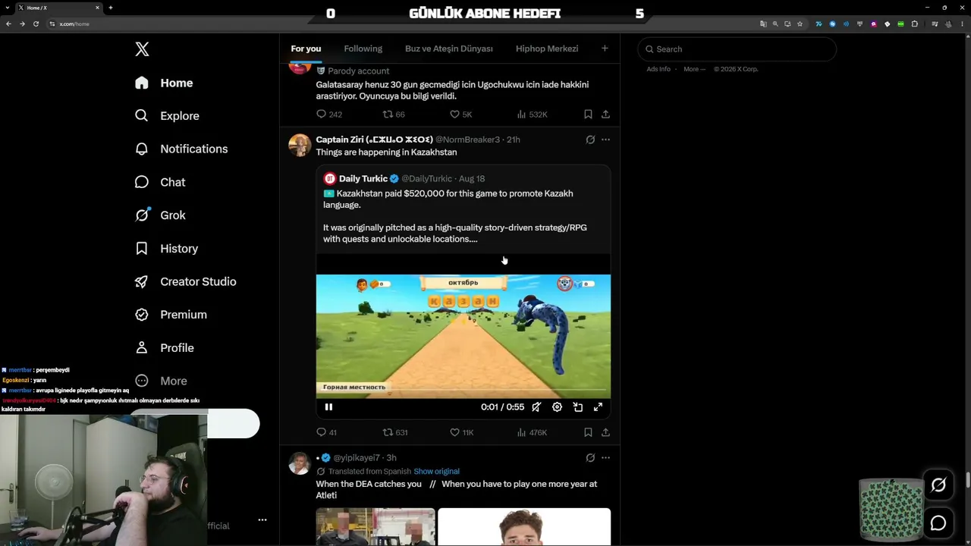
Task: Open more options on Captain Ziri's post
Action: (605, 140)
